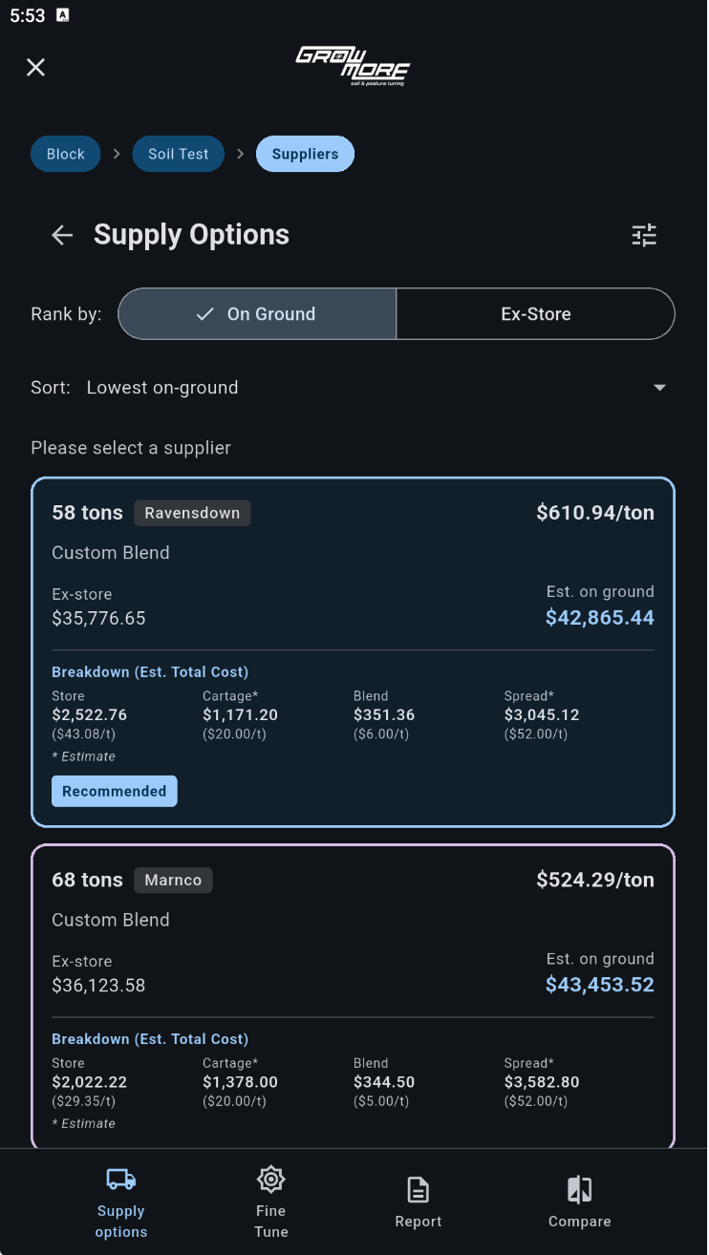Viewport: 709px width, 1255px height.
Task: Close the screen with the X icon
Action: tap(35, 67)
